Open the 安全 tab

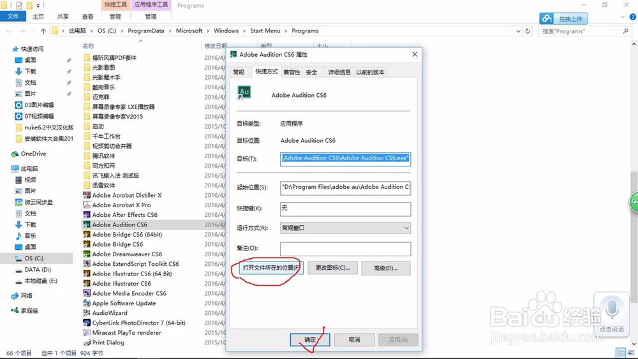[x=311, y=72]
